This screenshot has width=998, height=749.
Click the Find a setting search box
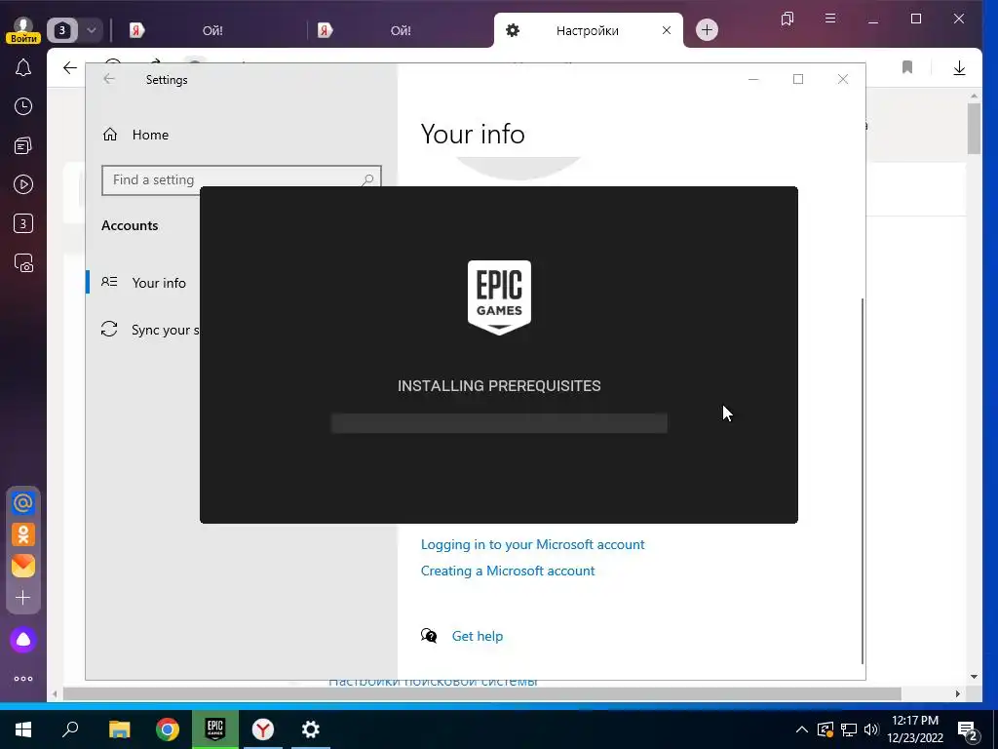242,180
